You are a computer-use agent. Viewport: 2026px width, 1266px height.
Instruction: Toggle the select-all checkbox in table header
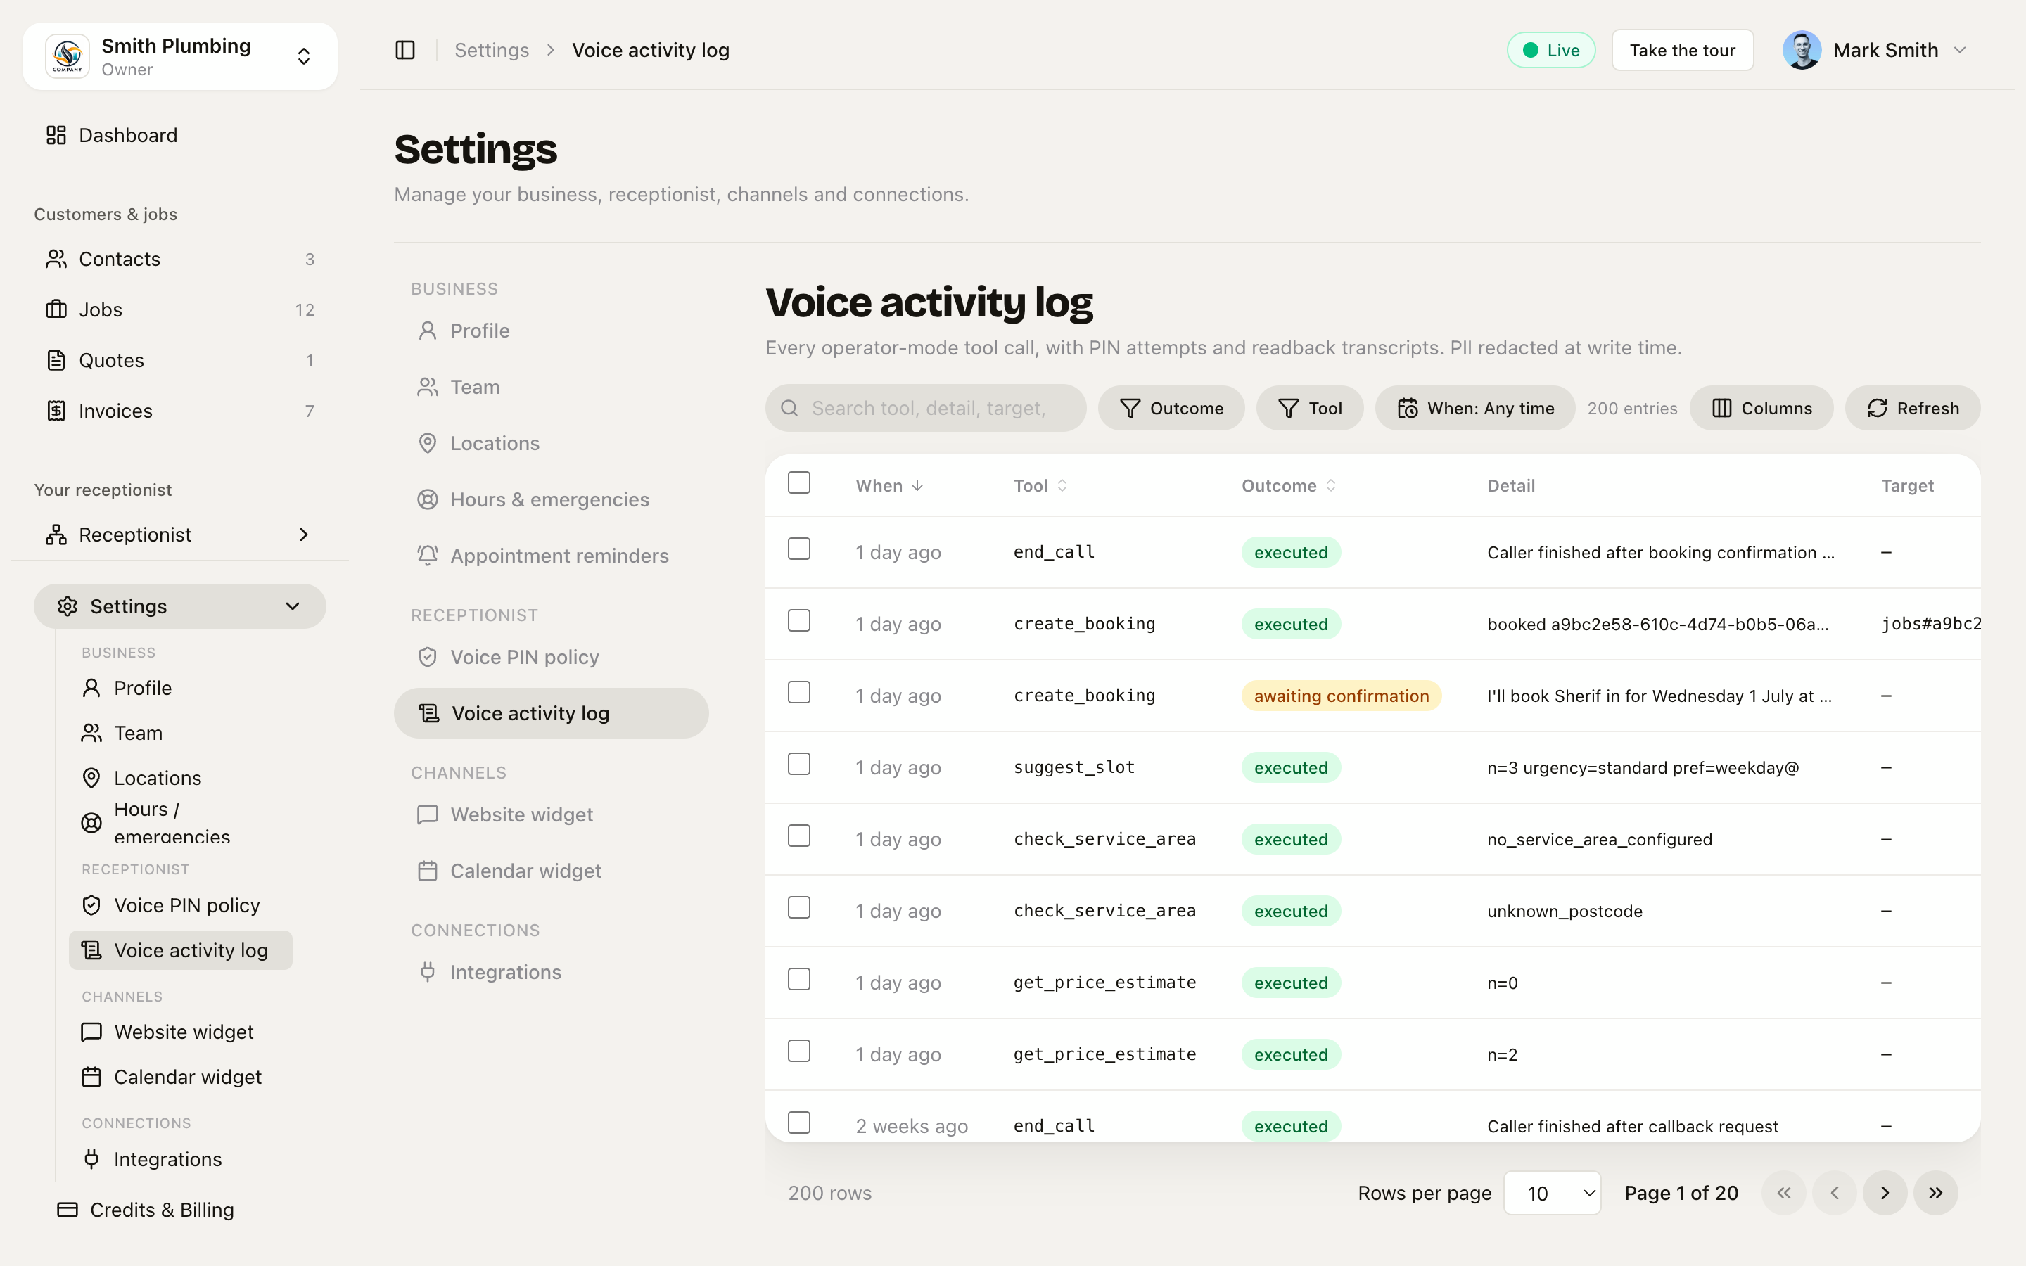click(x=800, y=483)
